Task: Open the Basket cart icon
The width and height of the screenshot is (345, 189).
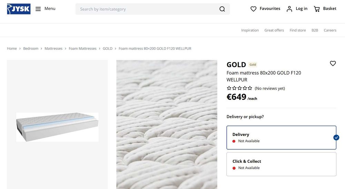Action: [317, 9]
